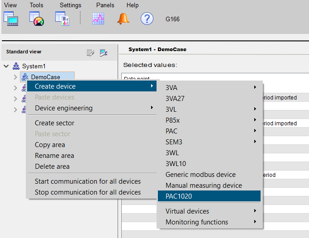
Task: Select the 3WL device
Action: pos(209,152)
